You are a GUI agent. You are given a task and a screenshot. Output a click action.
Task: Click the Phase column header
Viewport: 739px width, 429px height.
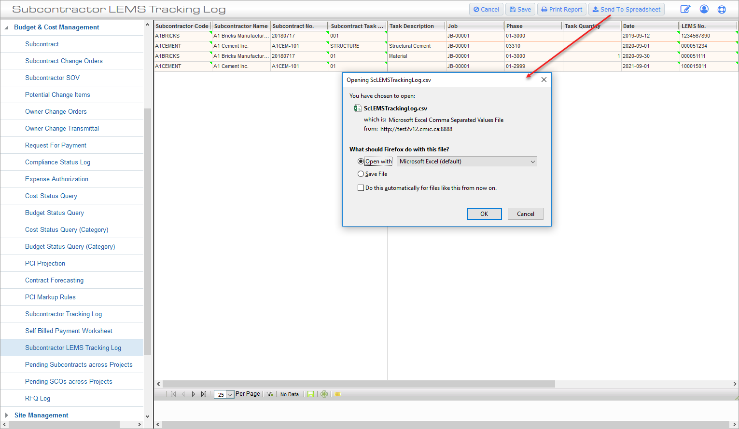(x=533, y=26)
